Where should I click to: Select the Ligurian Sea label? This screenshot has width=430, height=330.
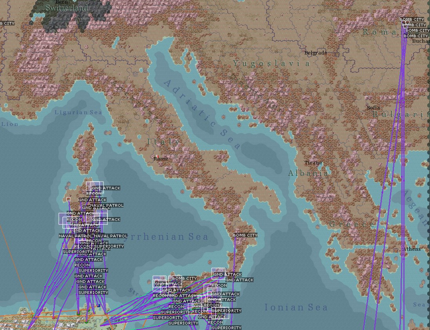78,112
